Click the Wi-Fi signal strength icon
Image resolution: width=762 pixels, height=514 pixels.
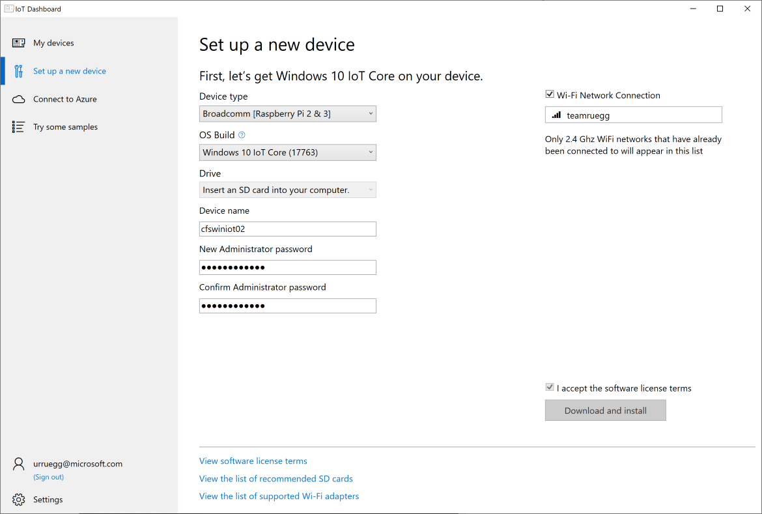tap(556, 115)
